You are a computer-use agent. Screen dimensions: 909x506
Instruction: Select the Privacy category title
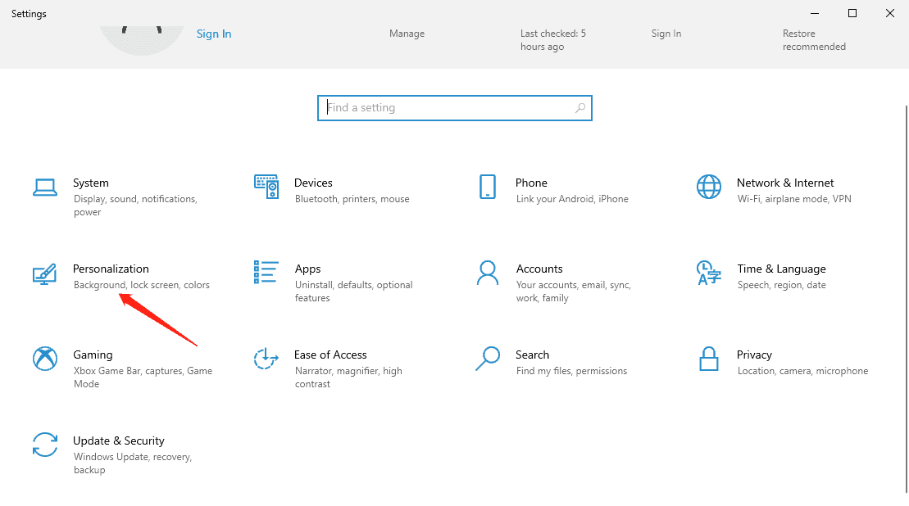pyautogui.click(x=754, y=355)
